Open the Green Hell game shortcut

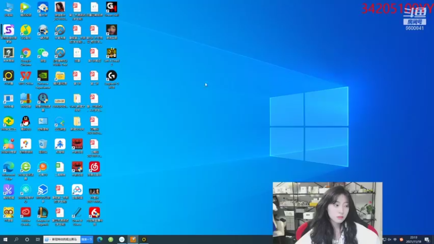coord(112,9)
